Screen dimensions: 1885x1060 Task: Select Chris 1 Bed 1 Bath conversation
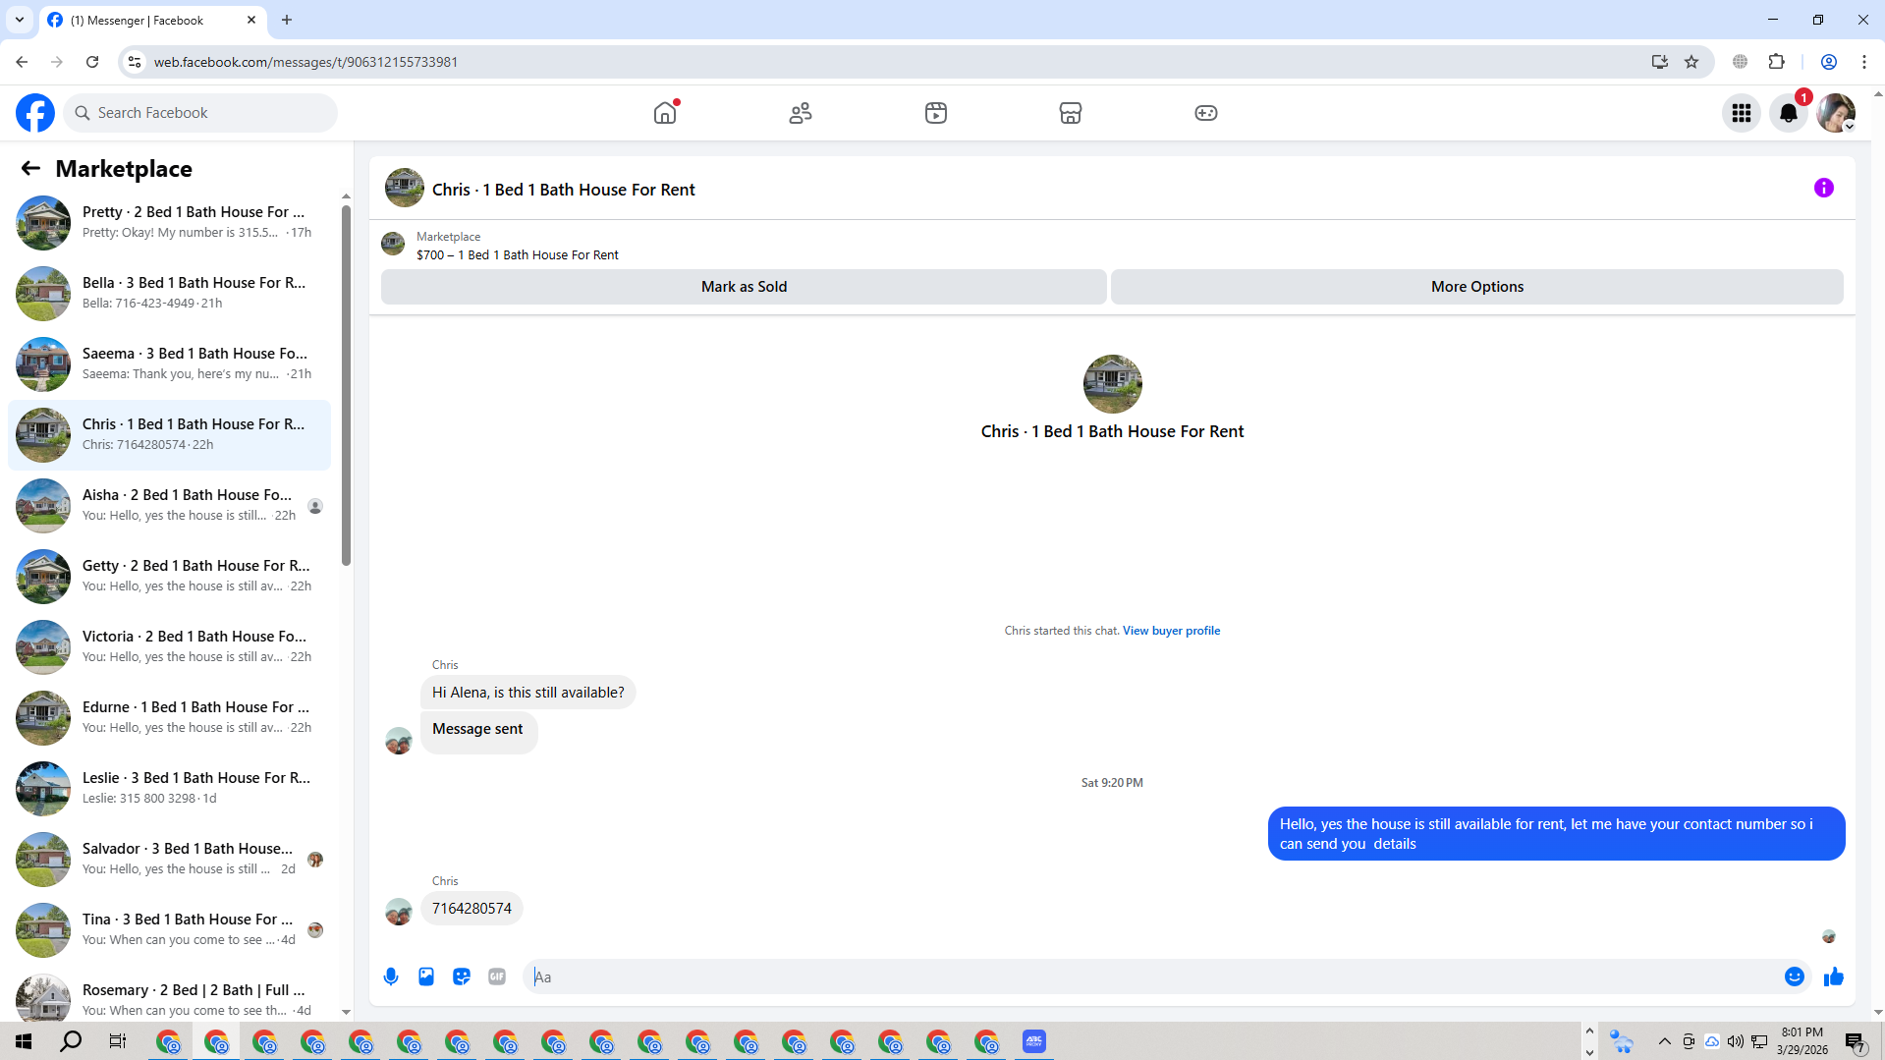click(x=169, y=435)
